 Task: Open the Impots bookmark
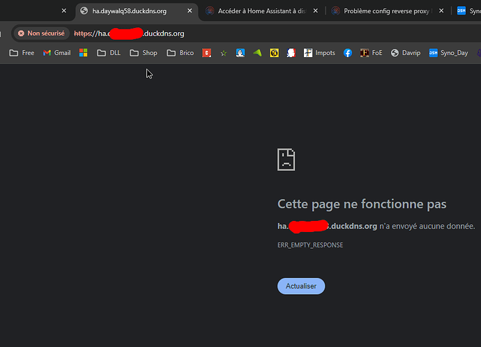click(x=319, y=53)
